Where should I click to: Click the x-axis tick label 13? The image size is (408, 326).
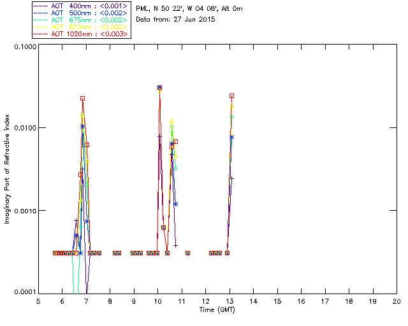[229, 301]
